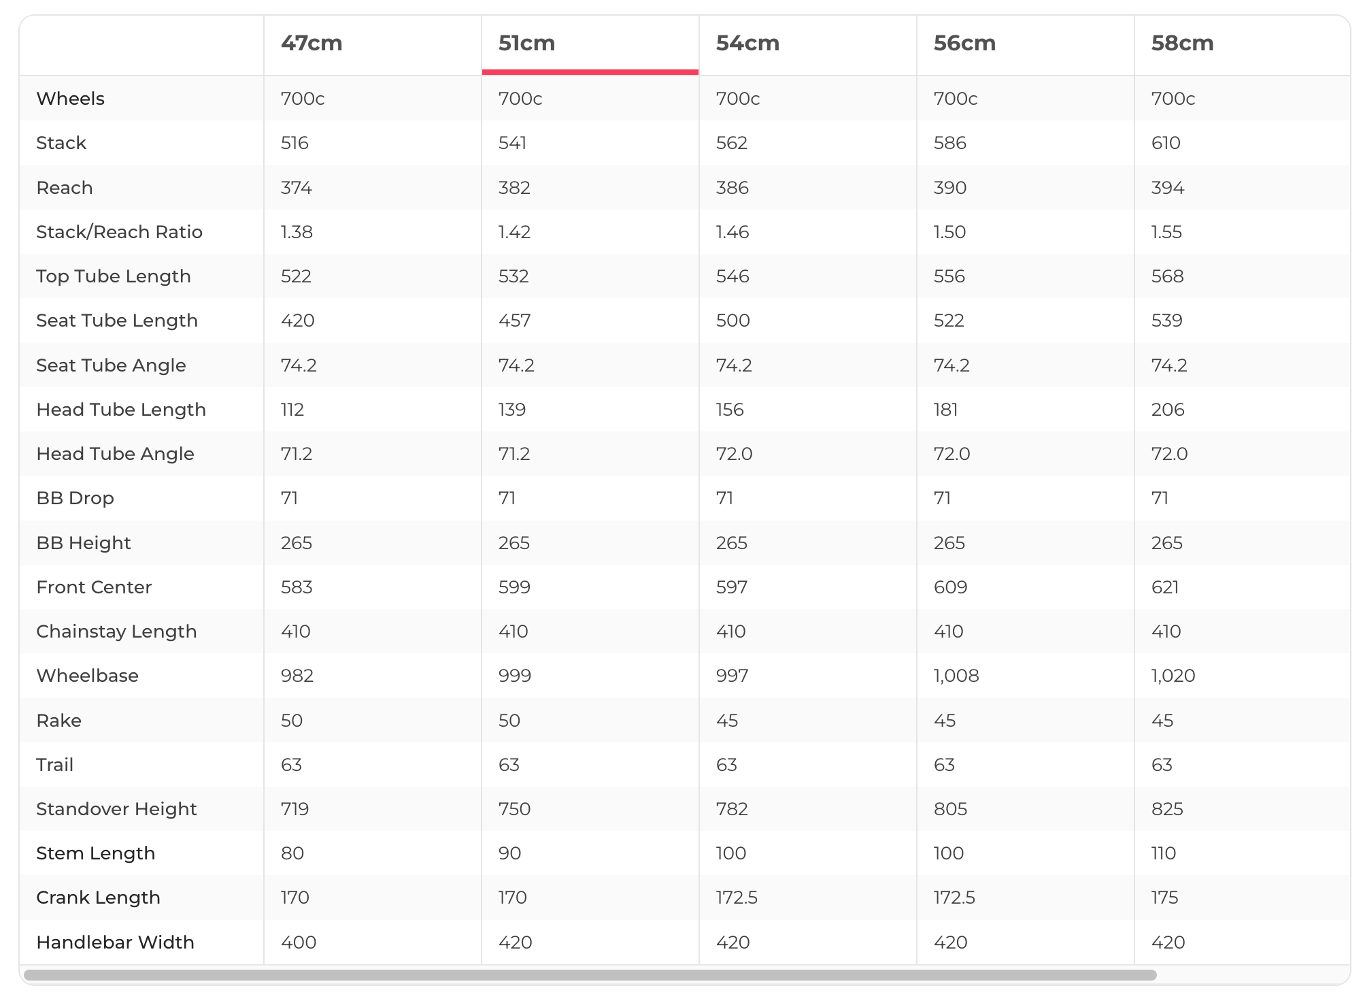This screenshot has height=1003, width=1363.
Task: Click the Stack row label
Action: click(x=61, y=143)
